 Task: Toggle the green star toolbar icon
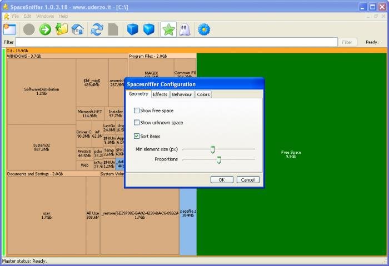168,29
